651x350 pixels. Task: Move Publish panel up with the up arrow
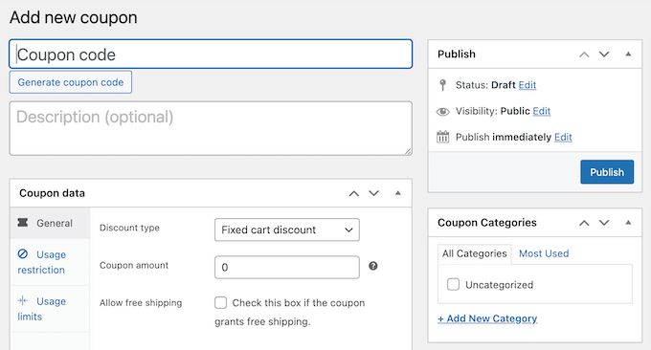(x=584, y=55)
